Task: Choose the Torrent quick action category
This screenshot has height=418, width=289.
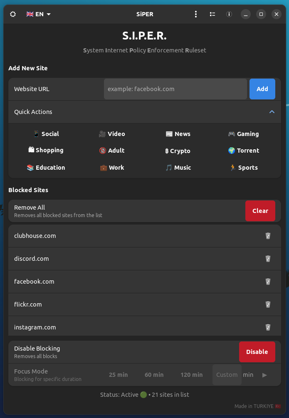Action: click(244, 151)
